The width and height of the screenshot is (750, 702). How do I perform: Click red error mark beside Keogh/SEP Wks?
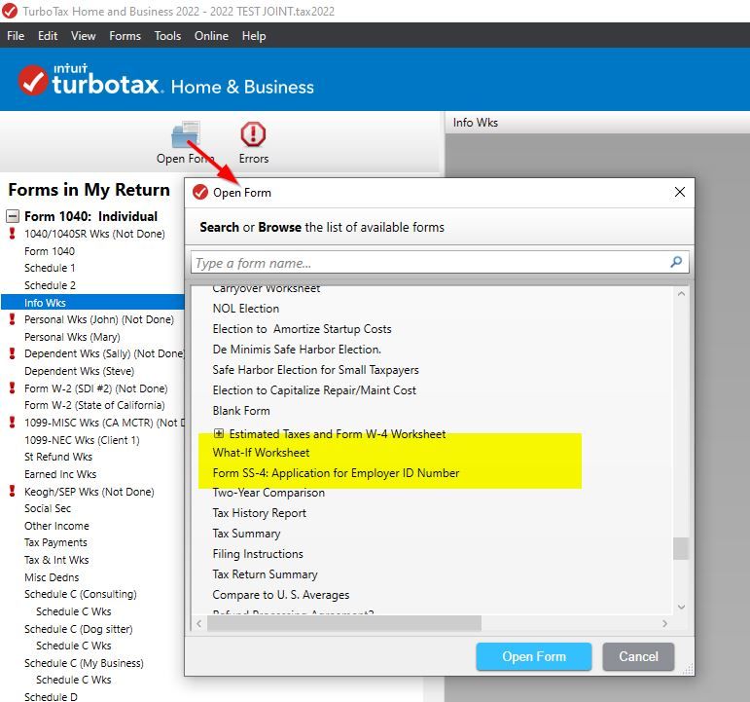click(x=13, y=491)
